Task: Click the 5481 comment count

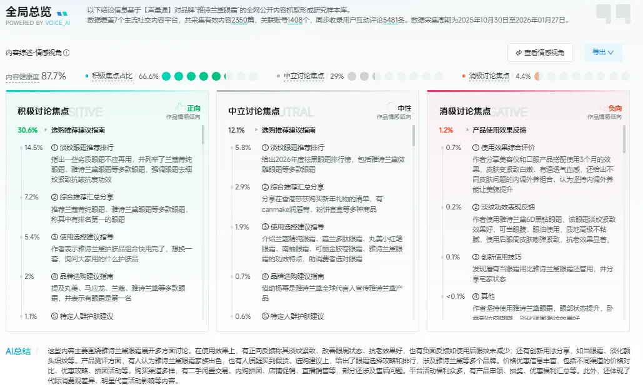Action: tap(391, 20)
